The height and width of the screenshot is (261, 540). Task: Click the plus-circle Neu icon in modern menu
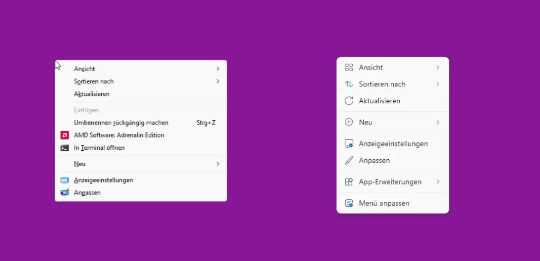coord(349,122)
